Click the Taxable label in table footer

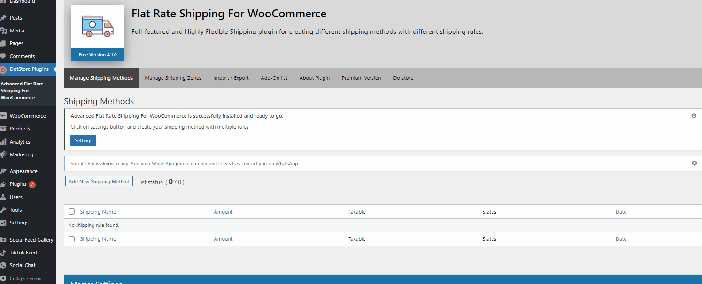pos(357,239)
